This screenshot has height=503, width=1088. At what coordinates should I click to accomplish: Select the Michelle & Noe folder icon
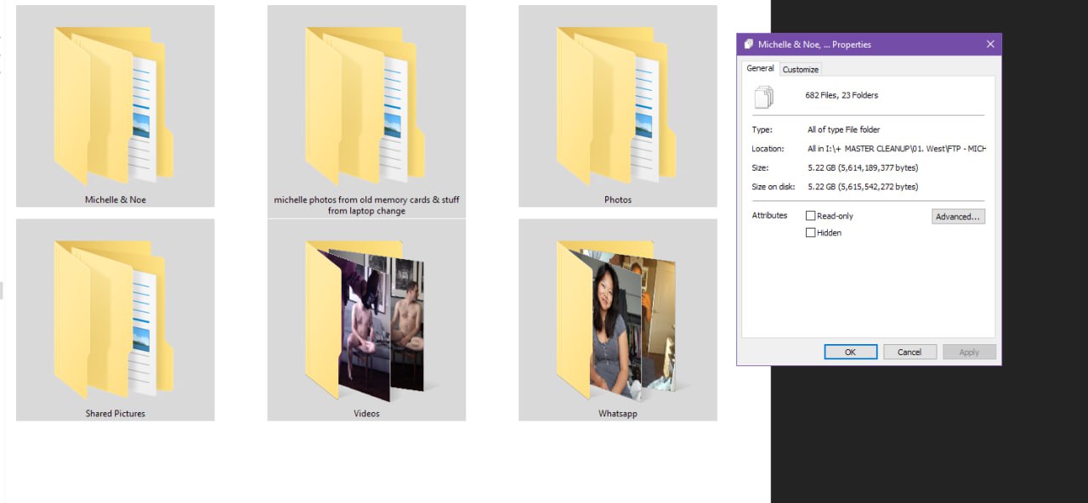[x=115, y=106]
